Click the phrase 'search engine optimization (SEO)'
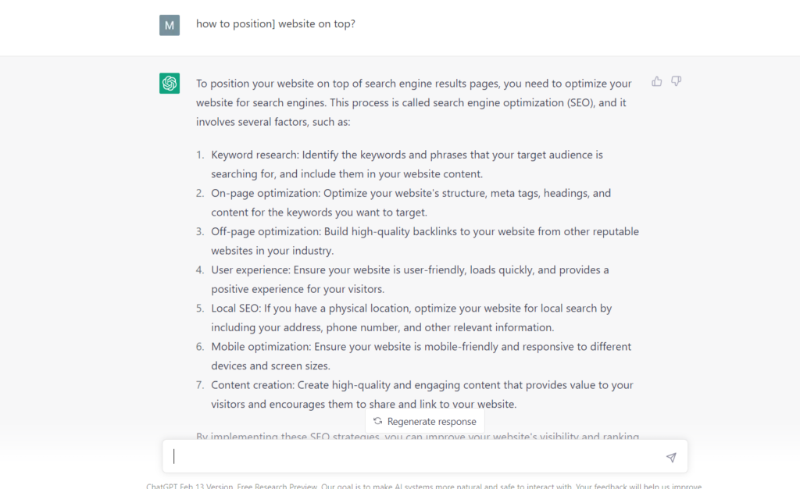Viewport: 800px width, 489px height. coord(486,102)
